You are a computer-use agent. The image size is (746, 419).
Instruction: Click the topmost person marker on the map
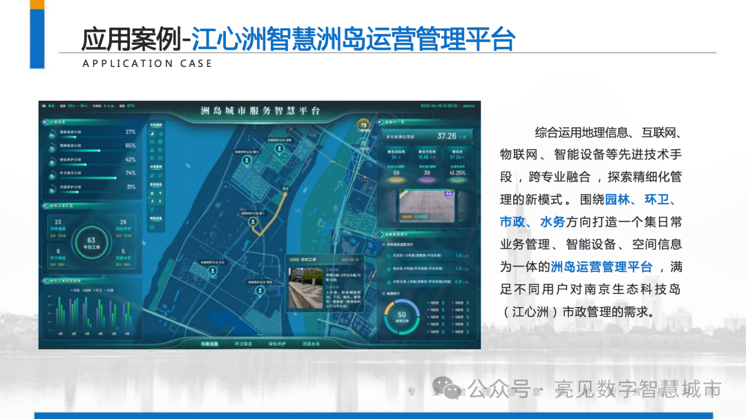coord(279,149)
